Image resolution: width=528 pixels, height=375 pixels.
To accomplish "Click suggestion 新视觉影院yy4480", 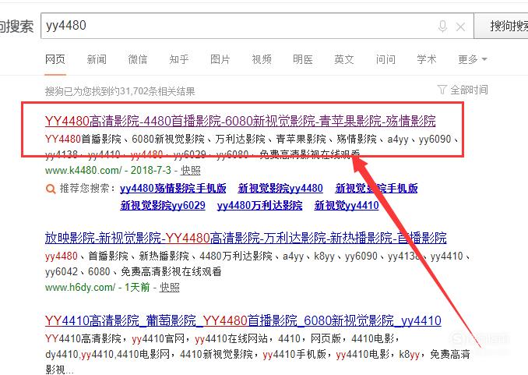I will coord(280,188).
